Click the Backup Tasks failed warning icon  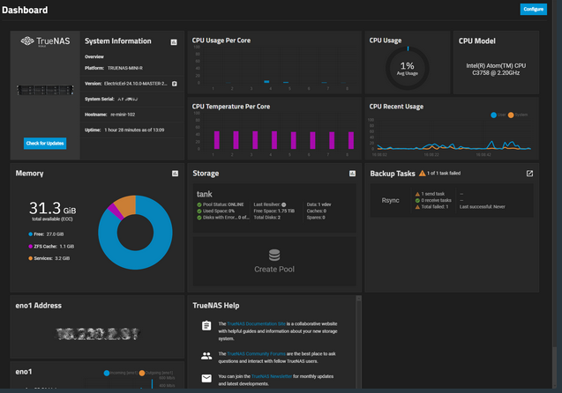tap(422, 174)
